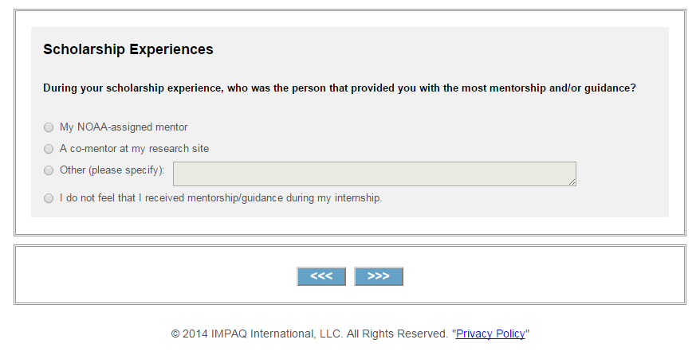Advance with the '>>>' next button

coord(379,276)
